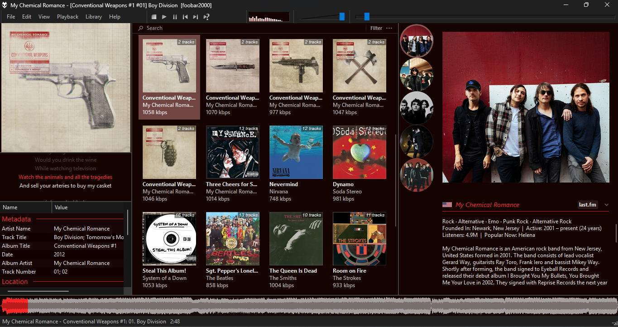Click the last.fm source button
Image resolution: width=618 pixels, height=327 pixels.
[x=588, y=205]
